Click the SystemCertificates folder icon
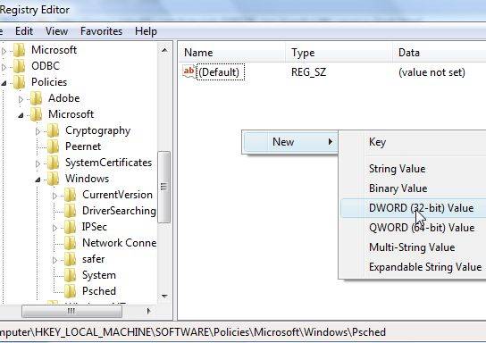 (54, 163)
